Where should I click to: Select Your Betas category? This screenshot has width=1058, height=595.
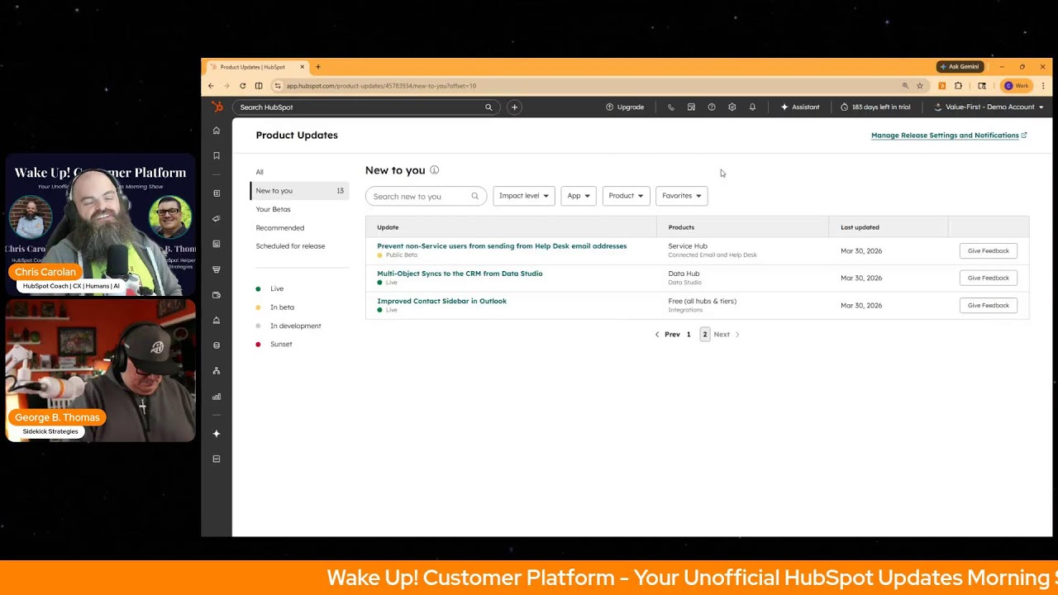tap(273, 209)
